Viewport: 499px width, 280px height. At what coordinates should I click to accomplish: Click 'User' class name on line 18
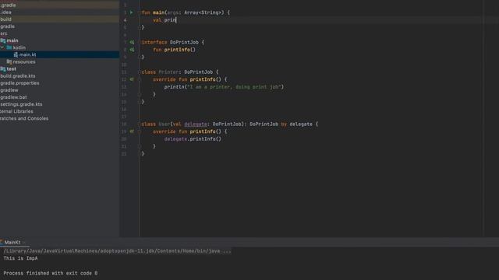pyautogui.click(x=165, y=124)
